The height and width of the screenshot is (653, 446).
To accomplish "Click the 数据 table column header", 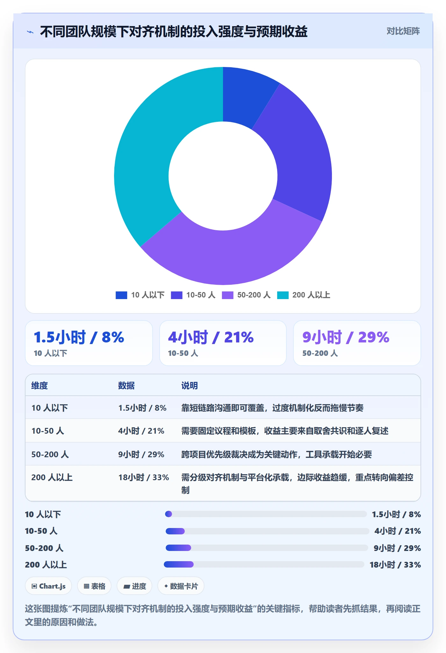I will [x=126, y=385].
